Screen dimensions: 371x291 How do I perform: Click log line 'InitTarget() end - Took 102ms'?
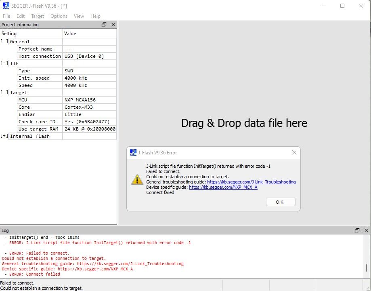[42, 237]
